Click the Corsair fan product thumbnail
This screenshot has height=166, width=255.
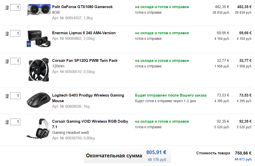(x=39, y=69)
